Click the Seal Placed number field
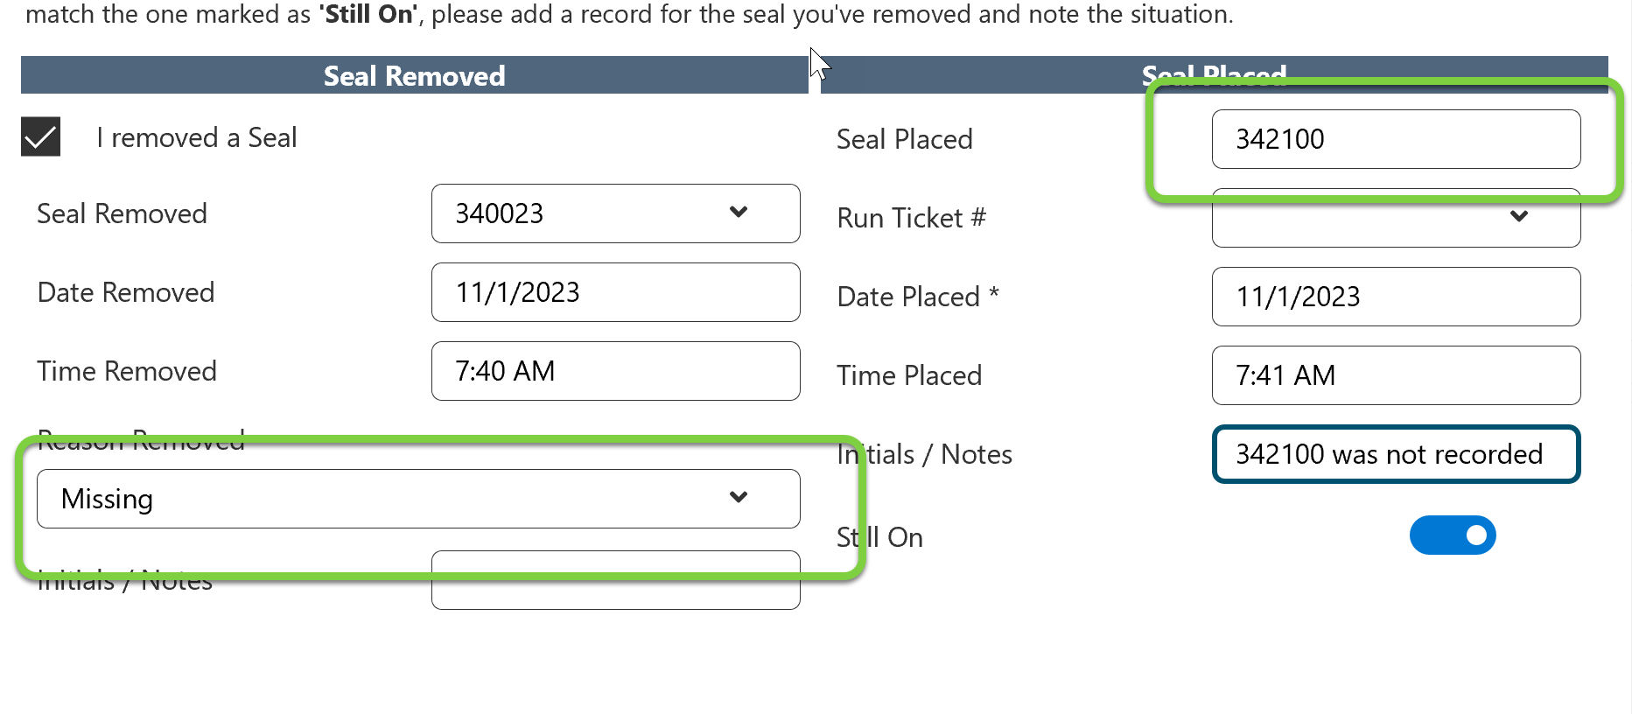This screenshot has width=1632, height=714. tap(1395, 139)
